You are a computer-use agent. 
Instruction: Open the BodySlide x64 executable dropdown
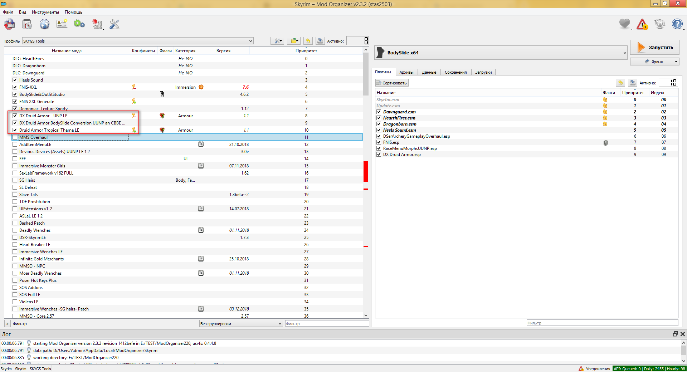coord(501,53)
